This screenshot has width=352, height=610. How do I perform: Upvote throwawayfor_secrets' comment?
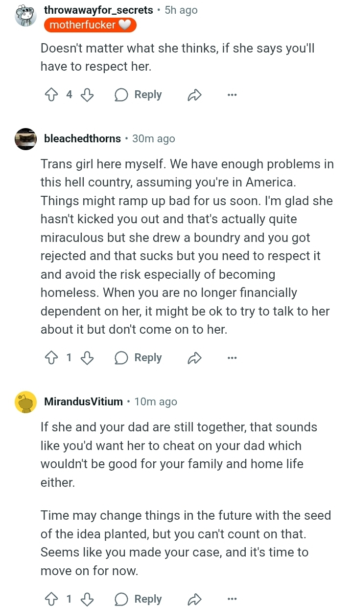coord(51,95)
